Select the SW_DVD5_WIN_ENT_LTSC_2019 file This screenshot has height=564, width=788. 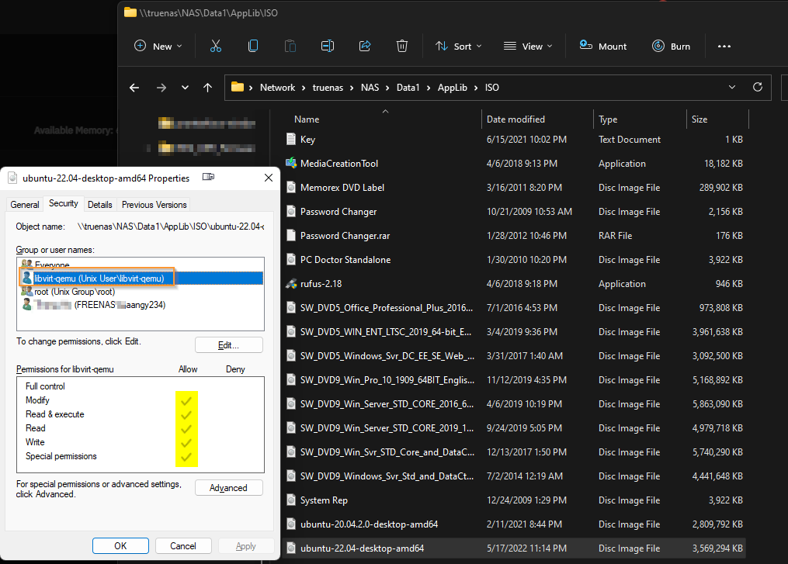[x=386, y=332]
